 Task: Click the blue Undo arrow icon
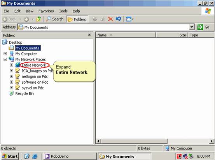[119, 19]
